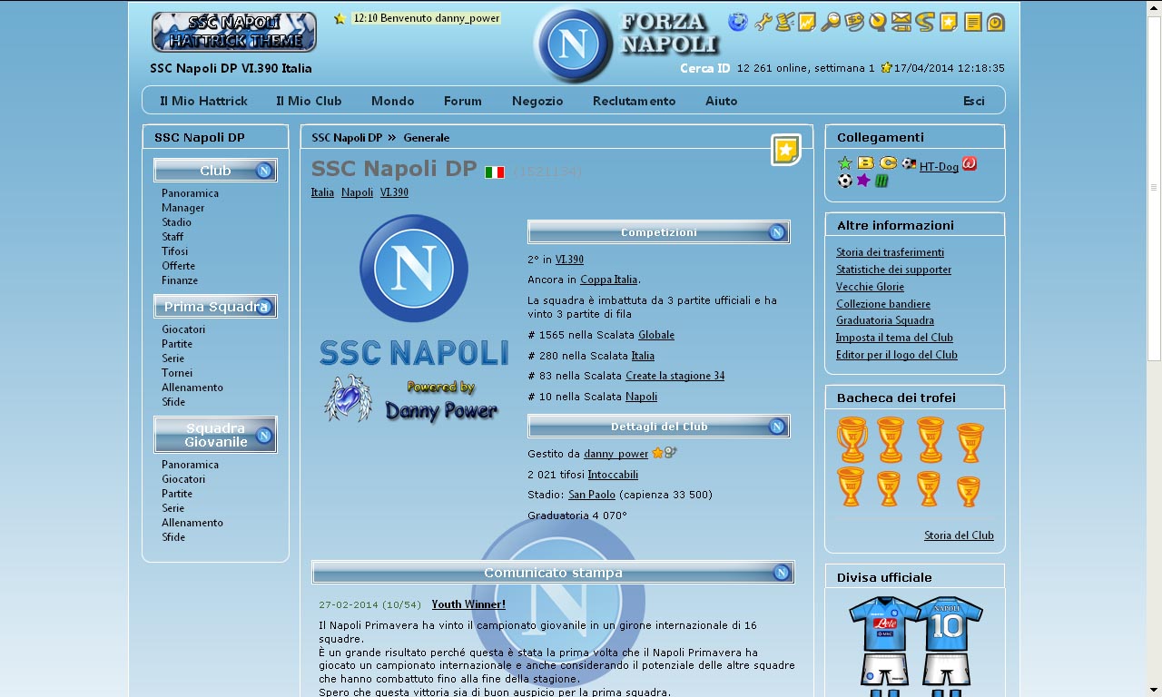Open the wrench settings icon in the toolbar

click(763, 22)
